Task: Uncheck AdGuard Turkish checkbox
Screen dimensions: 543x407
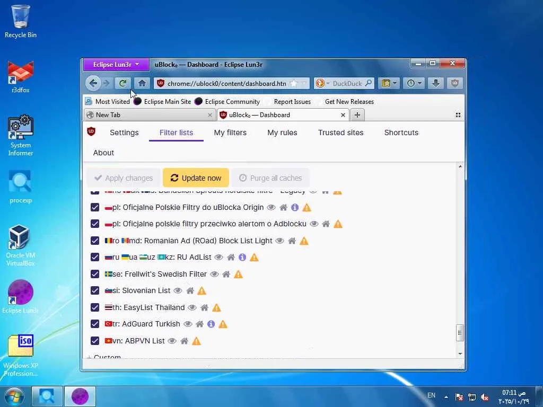Action: pos(95,324)
